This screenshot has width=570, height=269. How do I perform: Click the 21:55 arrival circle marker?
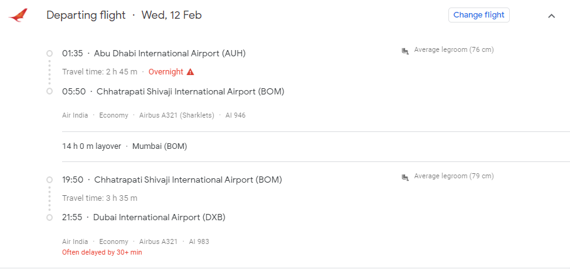[x=50, y=218]
